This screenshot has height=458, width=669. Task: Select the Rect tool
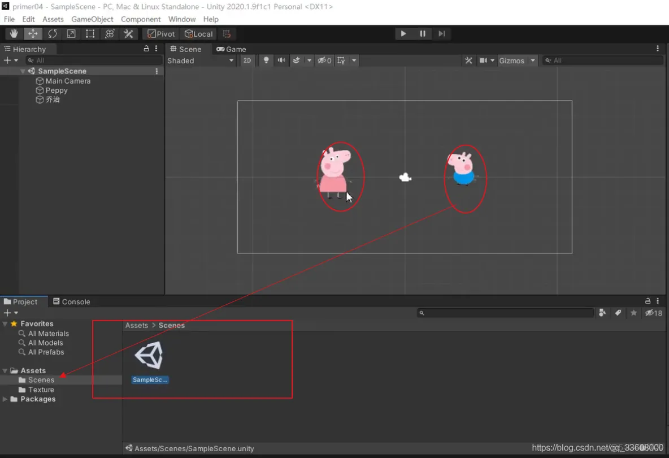tap(90, 34)
